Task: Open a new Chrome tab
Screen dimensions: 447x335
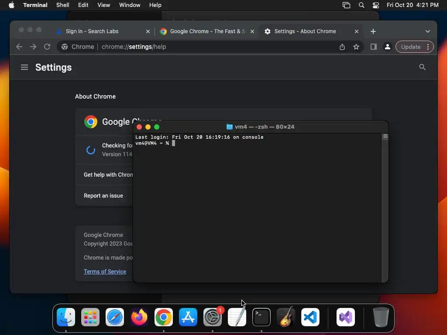Action: 373,31
